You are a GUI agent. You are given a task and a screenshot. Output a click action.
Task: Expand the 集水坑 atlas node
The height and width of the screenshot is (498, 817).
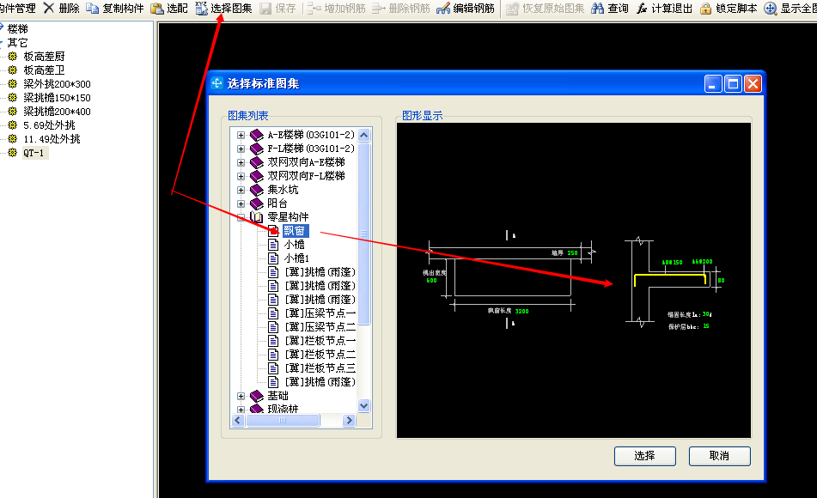point(241,190)
